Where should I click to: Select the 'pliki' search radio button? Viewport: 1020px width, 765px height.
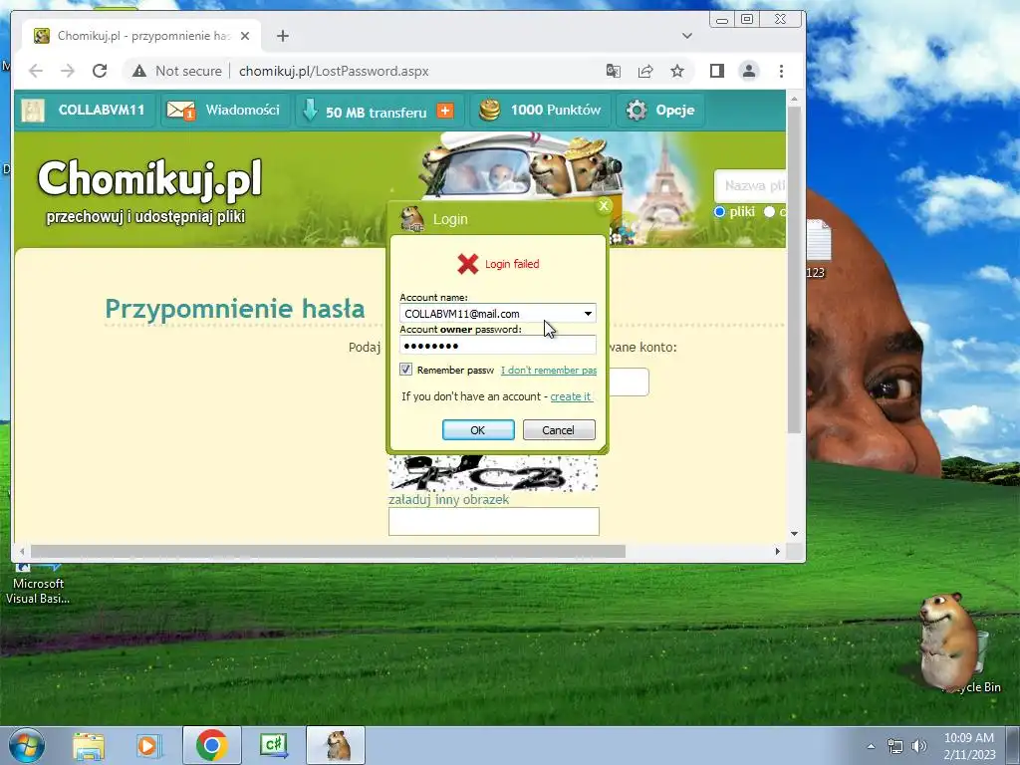tap(719, 212)
